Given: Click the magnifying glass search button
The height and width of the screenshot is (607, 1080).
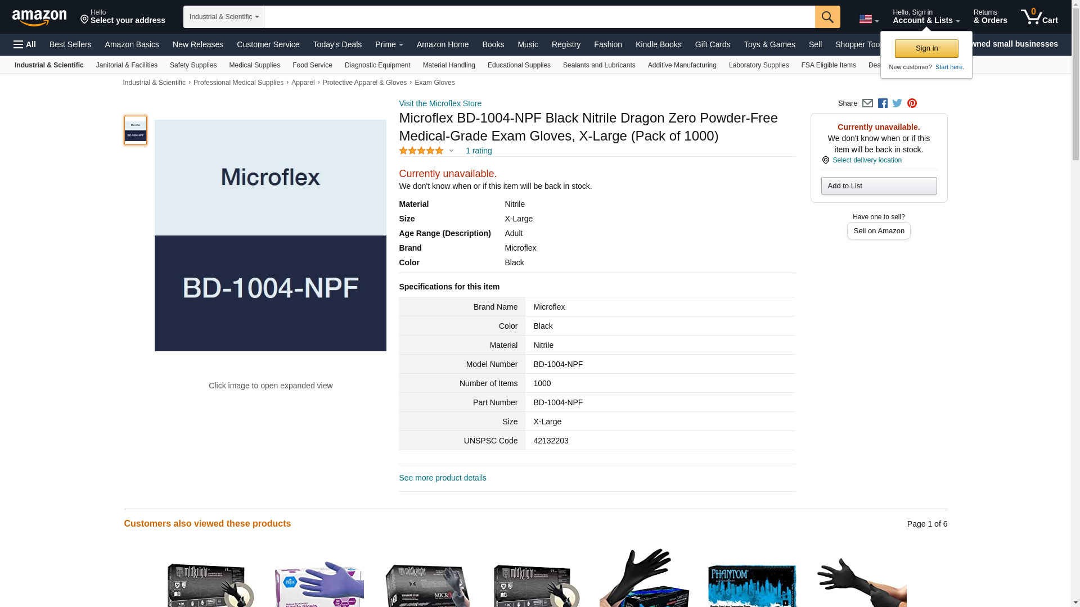Looking at the screenshot, I should (827, 17).
